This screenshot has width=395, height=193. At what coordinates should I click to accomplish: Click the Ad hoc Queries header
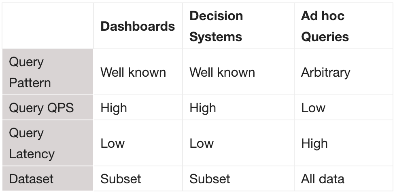point(325,27)
